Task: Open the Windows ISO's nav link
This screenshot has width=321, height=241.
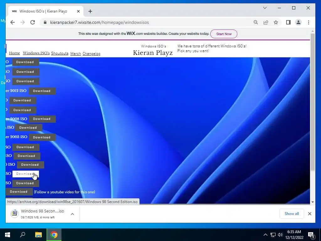Action: coord(36,53)
